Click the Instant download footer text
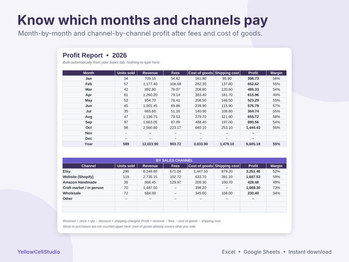Image resolution: width=349 pixels, height=262 pixels. coord(310,252)
